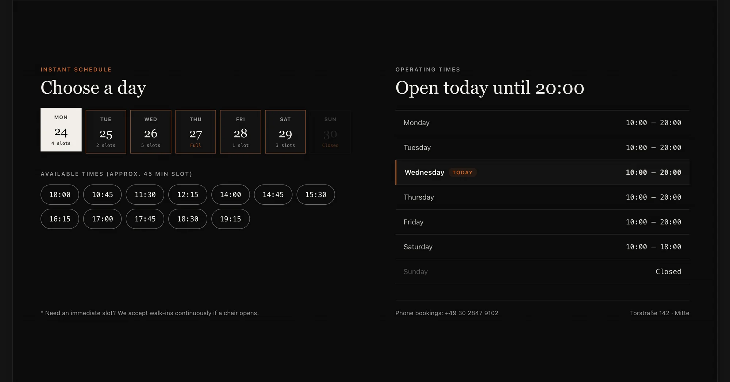The image size is (730, 382).
Task: Pick Wednesday 26 day card
Action: point(151,132)
